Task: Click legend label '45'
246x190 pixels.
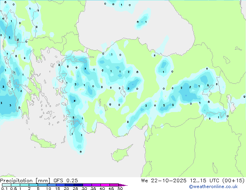Action: pyautogui.click(x=111, y=188)
